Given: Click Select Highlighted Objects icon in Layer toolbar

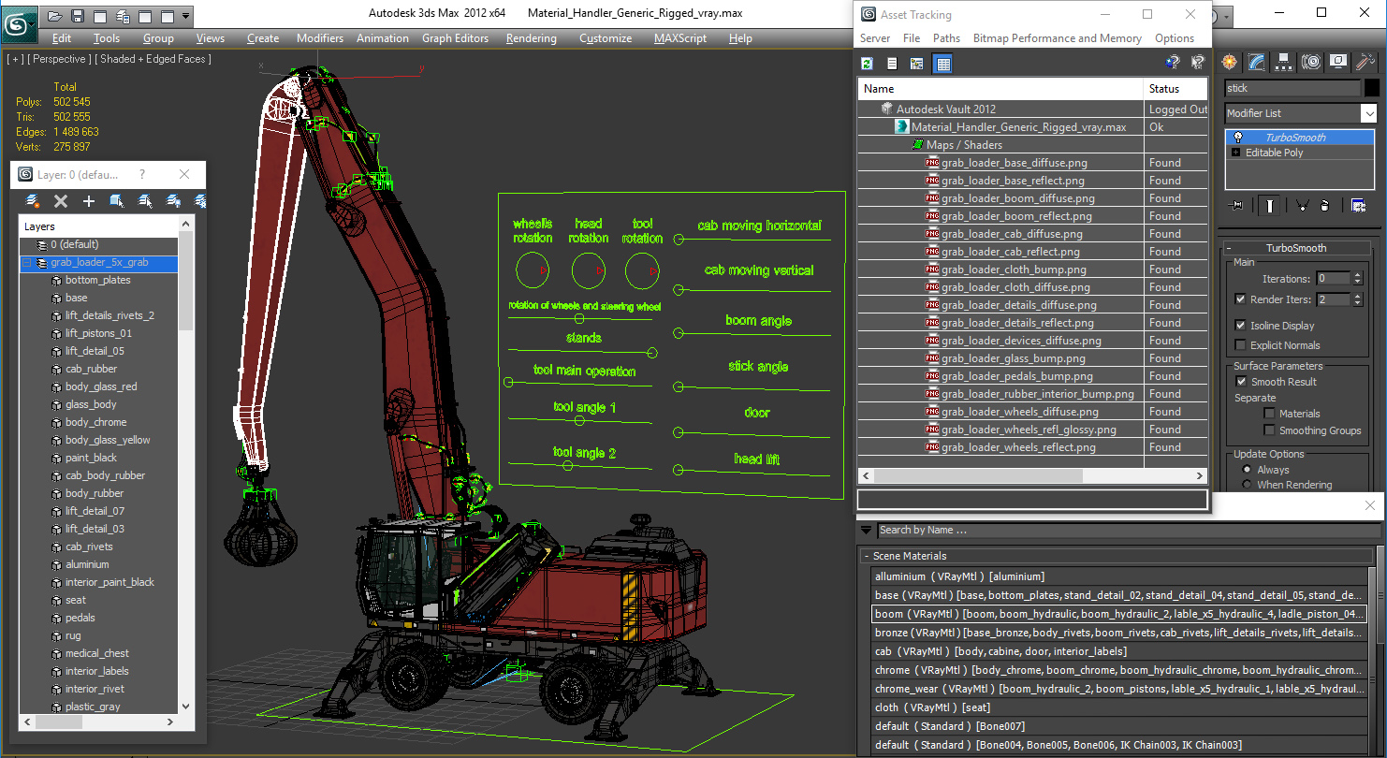Looking at the screenshot, I should tap(117, 201).
